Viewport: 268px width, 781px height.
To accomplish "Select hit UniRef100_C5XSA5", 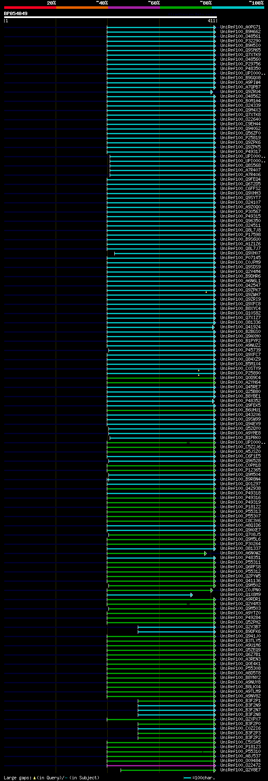I will (240, 742).
